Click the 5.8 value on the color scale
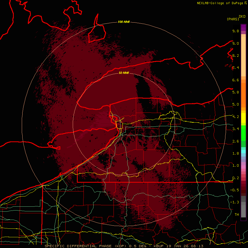 (x=236, y=92)
